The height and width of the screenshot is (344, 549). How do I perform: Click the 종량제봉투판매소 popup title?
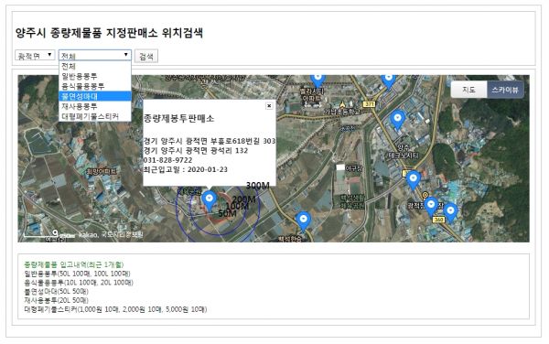pos(178,119)
